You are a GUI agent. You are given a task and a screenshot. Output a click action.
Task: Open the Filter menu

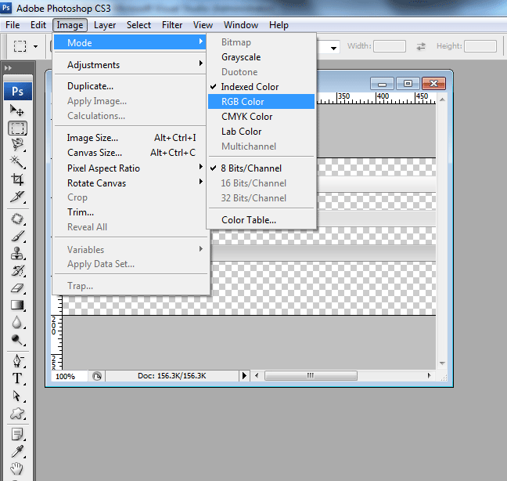(x=172, y=25)
